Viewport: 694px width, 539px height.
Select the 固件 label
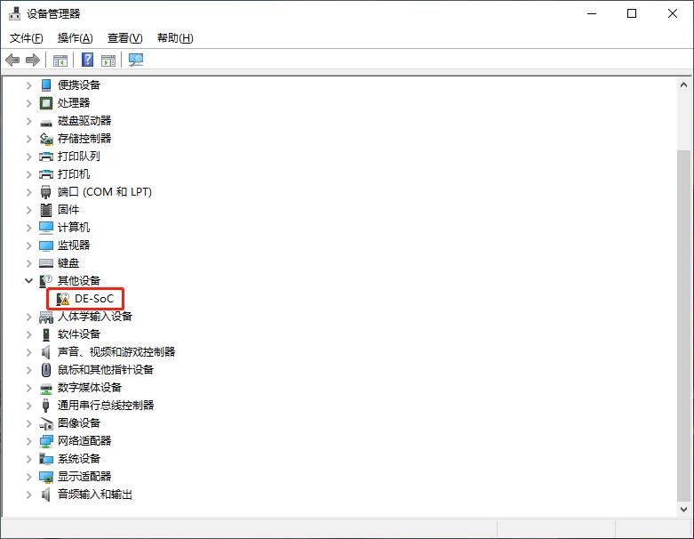68,210
